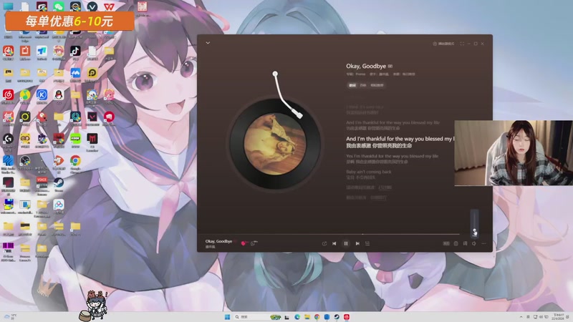Image resolution: width=573 pixels, height=322 pixels.
Task: Select the first lyrics option tab
Action: click(352, 85)
